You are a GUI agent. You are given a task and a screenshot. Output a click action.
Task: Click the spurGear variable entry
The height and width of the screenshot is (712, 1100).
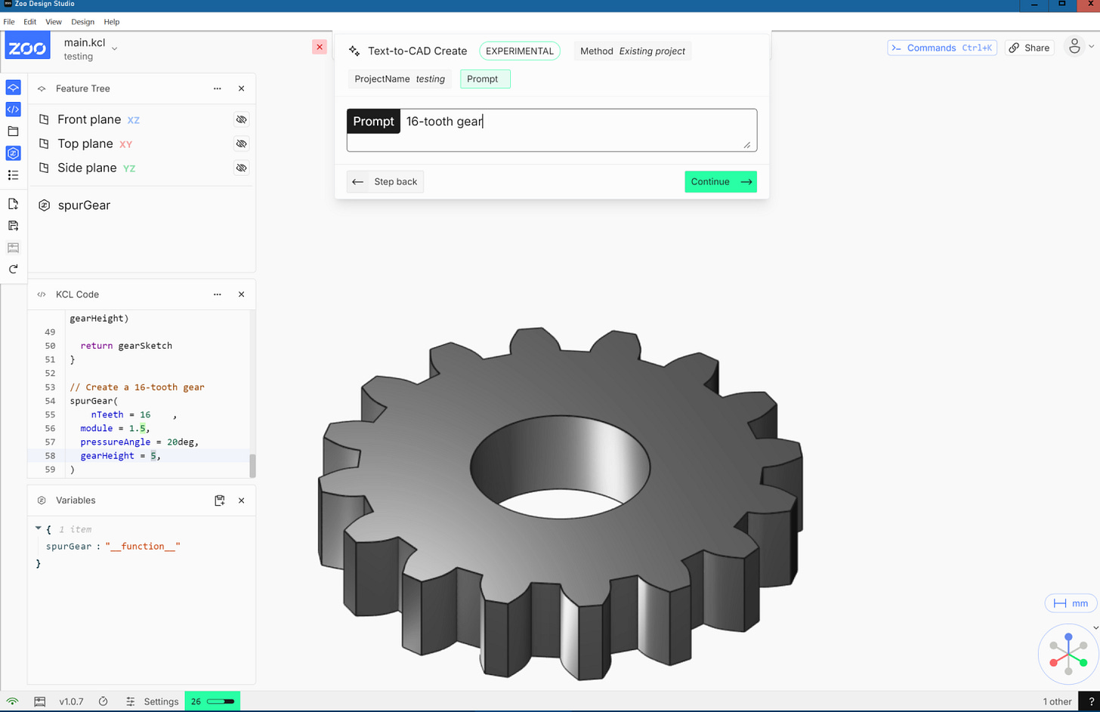point(113,546)
